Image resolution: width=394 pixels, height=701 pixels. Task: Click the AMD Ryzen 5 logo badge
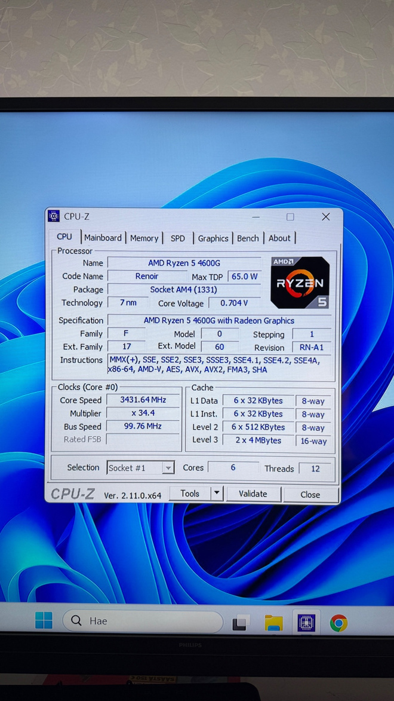300,283
